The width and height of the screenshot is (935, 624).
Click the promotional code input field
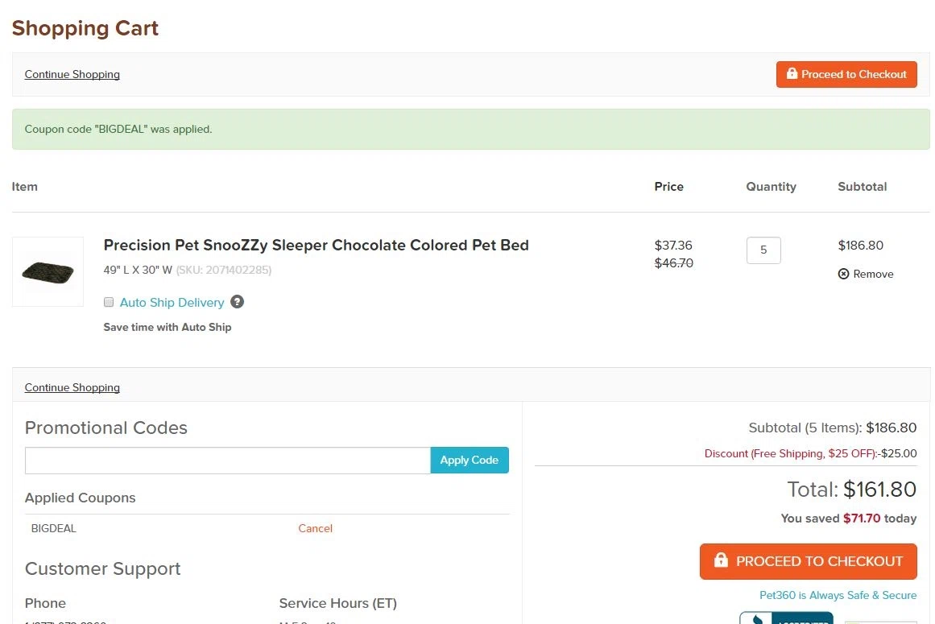click(227, 460)
